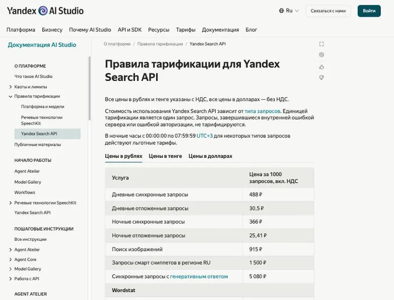This screenshot has height=300, width=394.
Task: Open Workflows sidebar item
Action: coord(25,192)
